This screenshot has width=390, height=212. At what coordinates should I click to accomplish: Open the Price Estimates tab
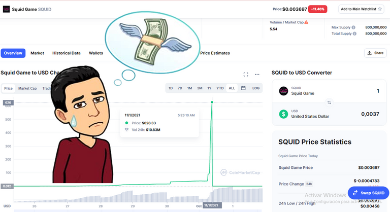(215, 53)
